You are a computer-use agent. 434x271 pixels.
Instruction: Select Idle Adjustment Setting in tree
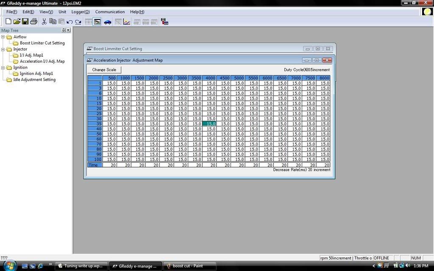click(34, 79)
